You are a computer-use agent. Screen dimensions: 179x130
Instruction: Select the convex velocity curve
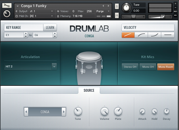coord(141,35)
